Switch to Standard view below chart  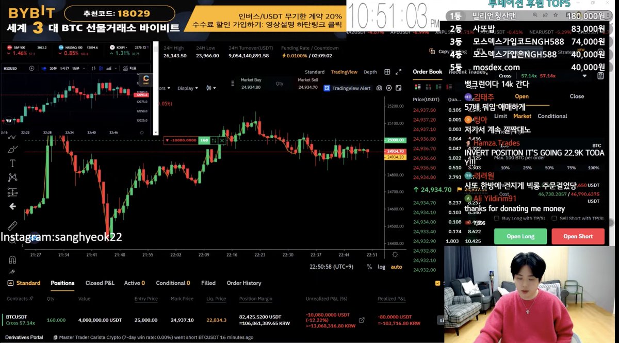24,283
